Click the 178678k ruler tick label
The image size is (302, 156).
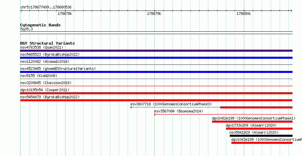[65, 14]
